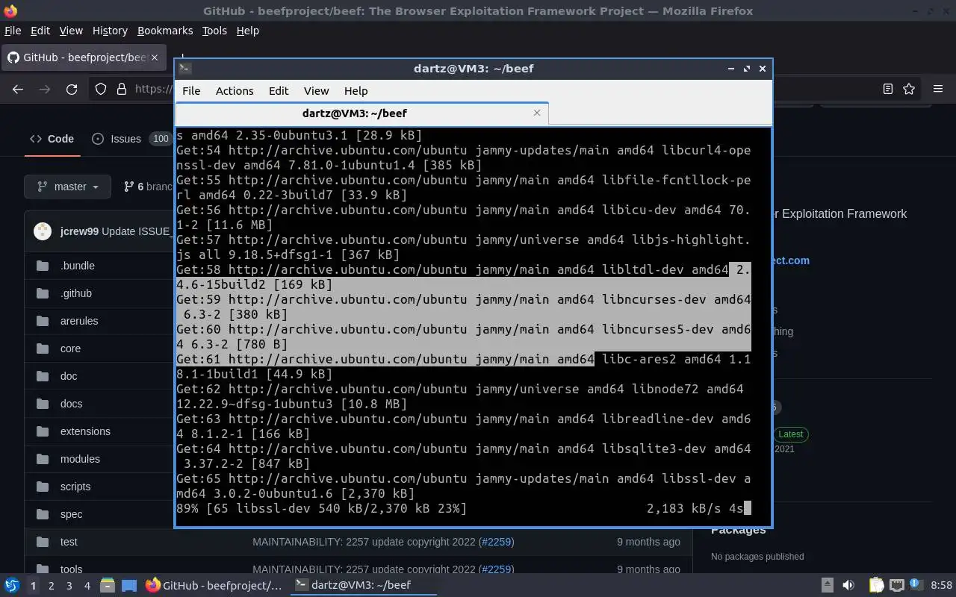956x597 pixels.
Task: Bookmark the page using the star icon
Action: [x=909, y=89]
